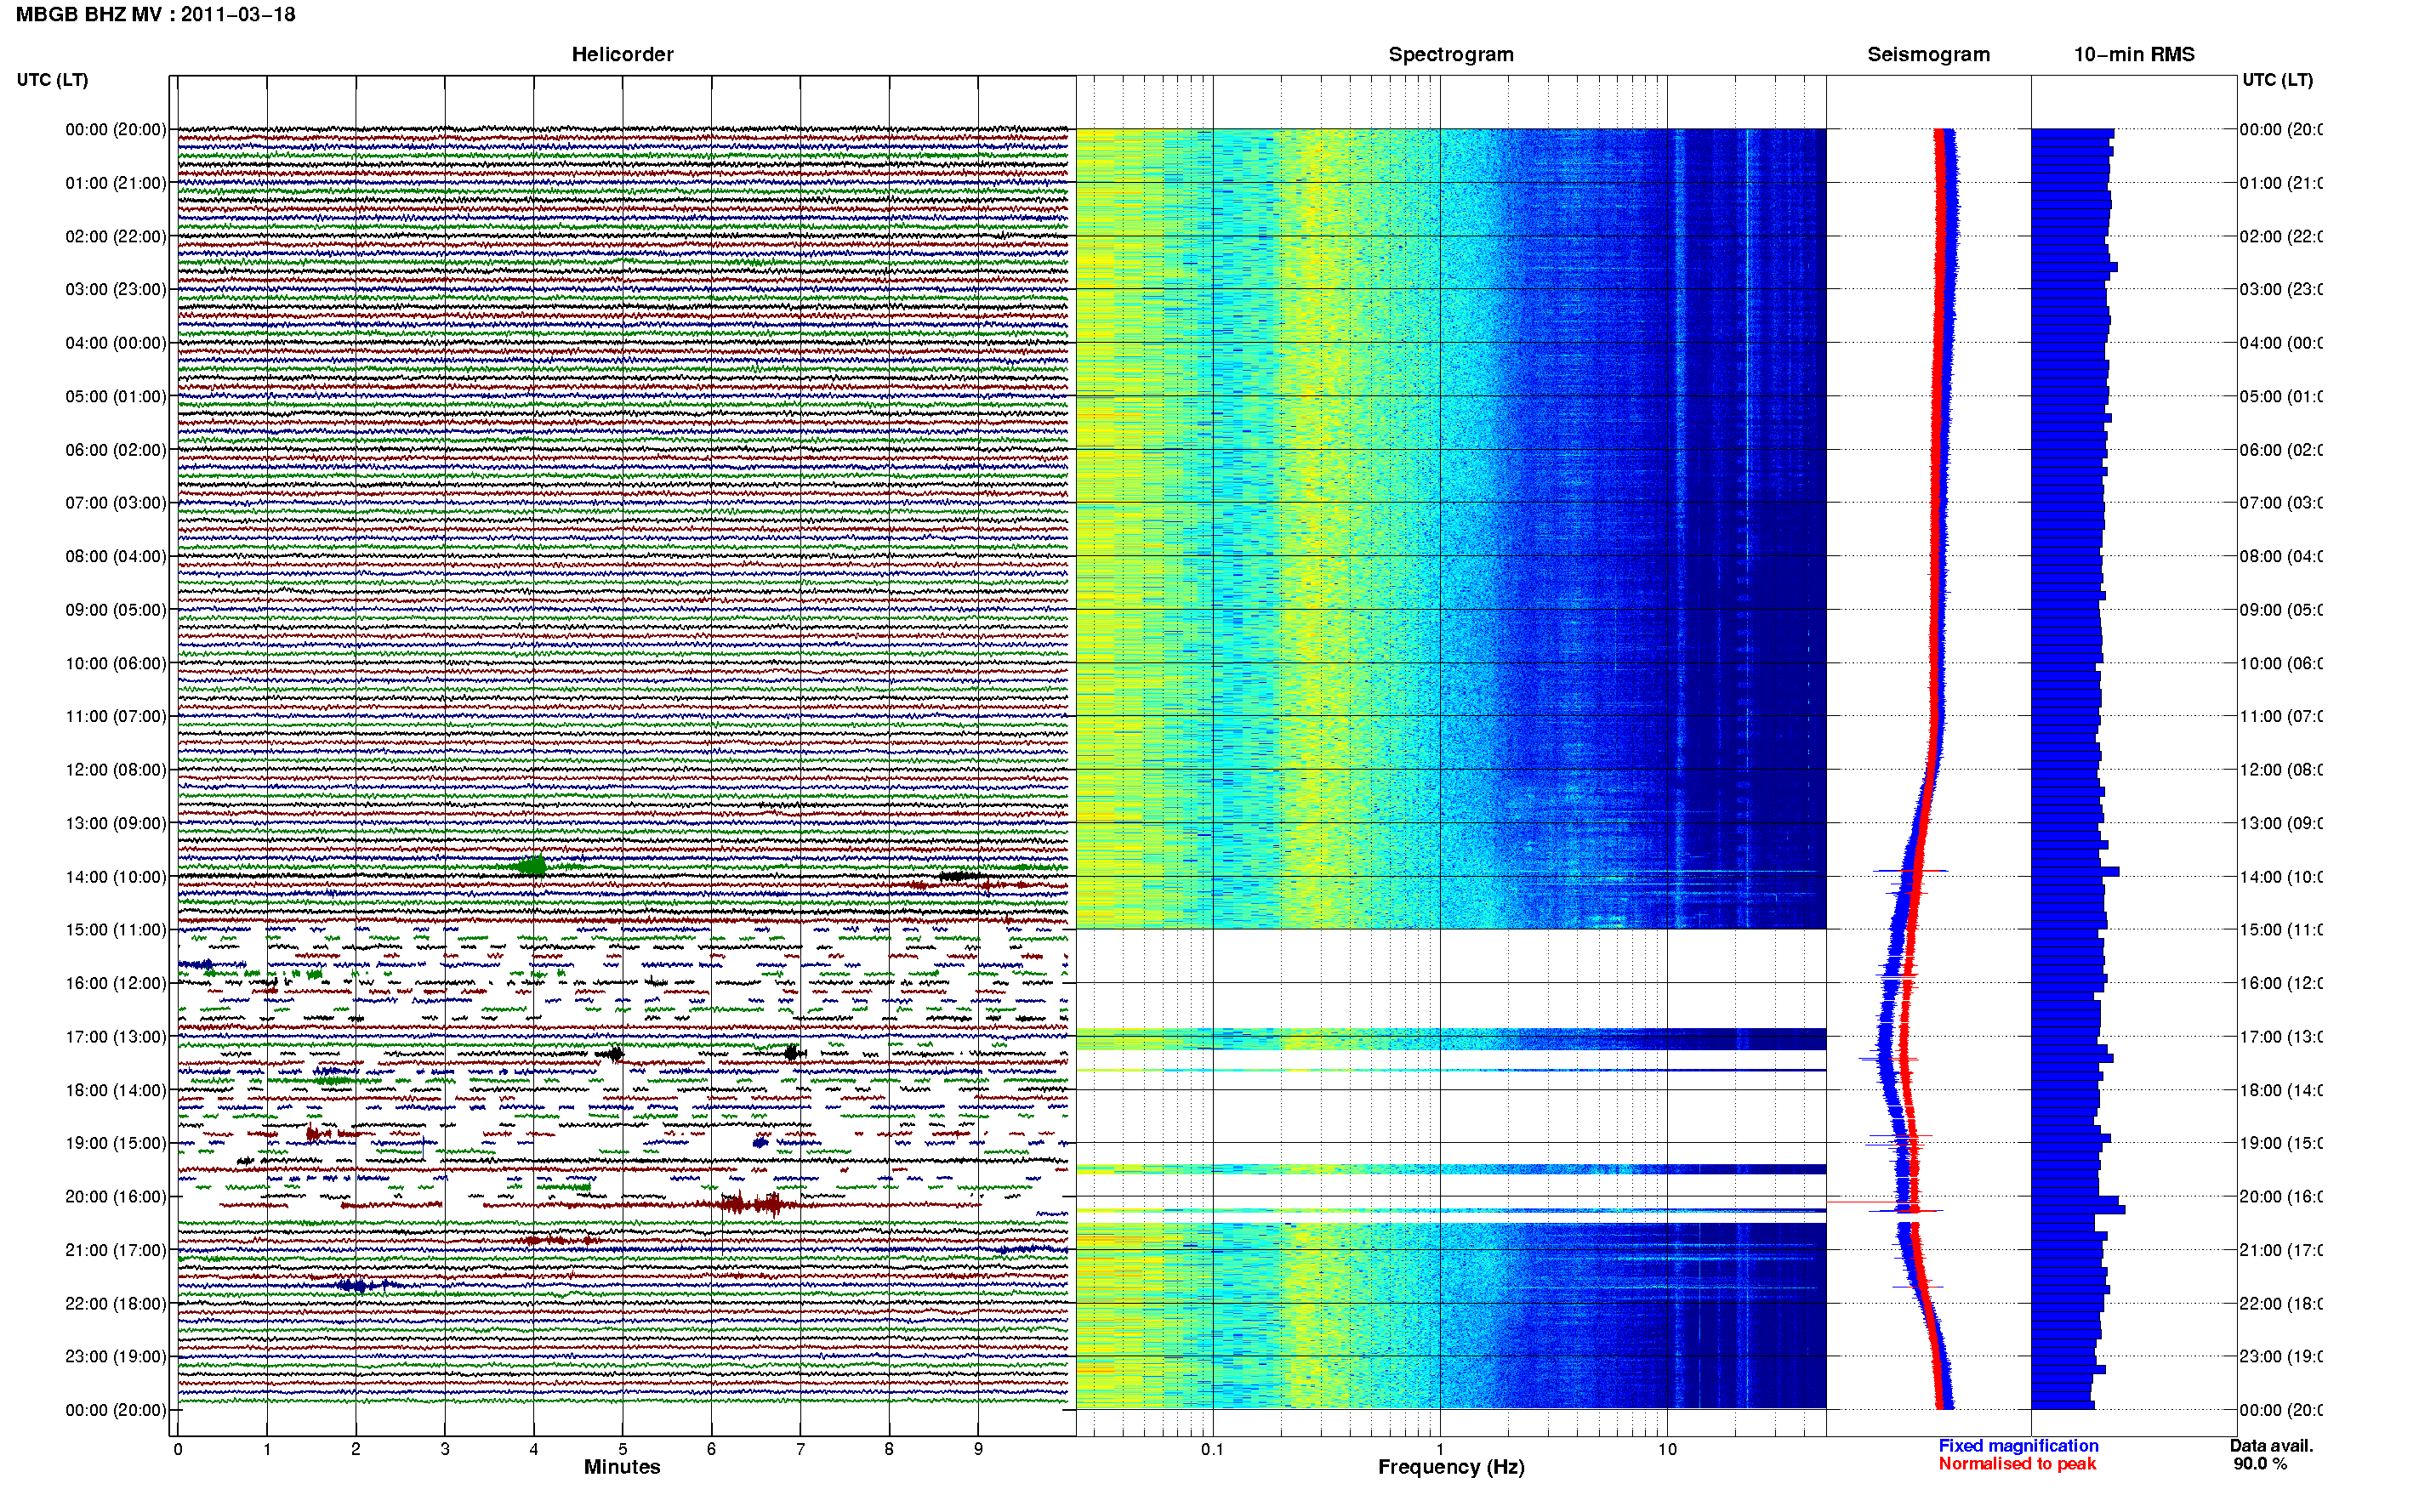Click right-side time label at 12:00 row
Viewport: 2419px width, 1512px height.
[x=2280, y=770]
